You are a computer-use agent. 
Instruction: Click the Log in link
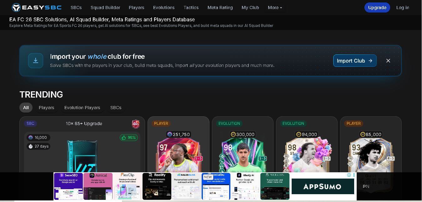click(x=403, y=8)
